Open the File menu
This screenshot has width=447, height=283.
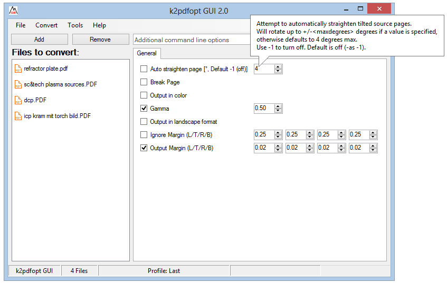pos(21,25)
